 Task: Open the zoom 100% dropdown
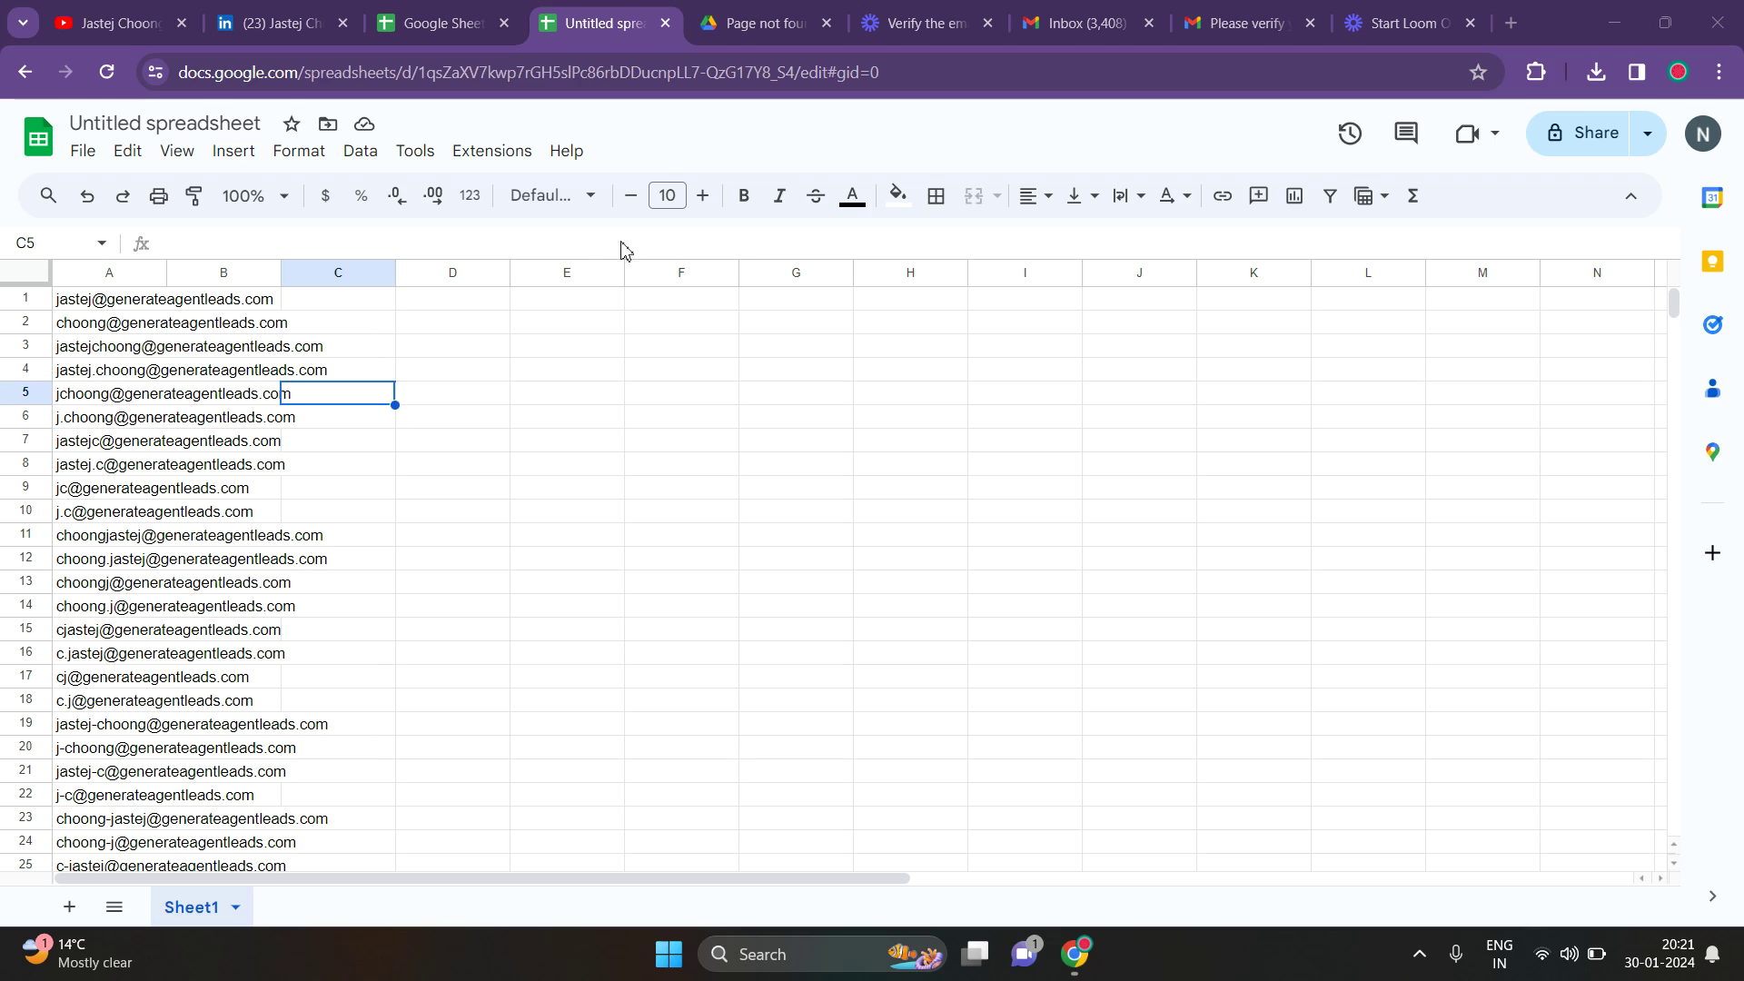tap(255, 196)
